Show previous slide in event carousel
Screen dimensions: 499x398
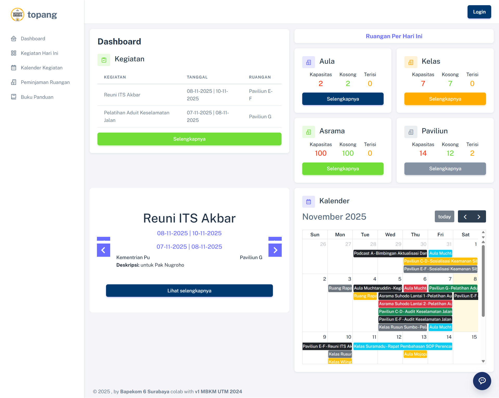tap(103, 250)
